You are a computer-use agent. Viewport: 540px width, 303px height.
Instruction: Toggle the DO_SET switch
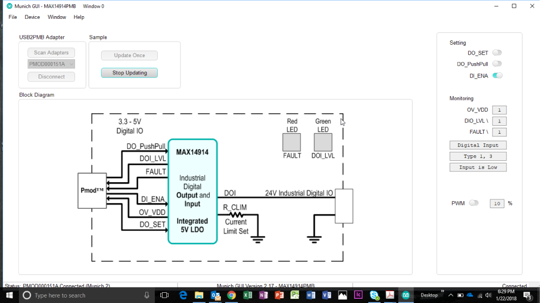coord(497,53)
